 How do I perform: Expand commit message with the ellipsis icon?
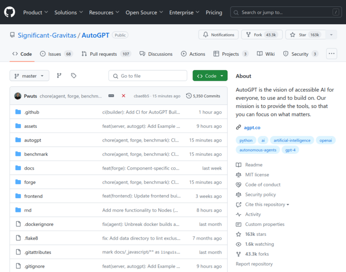pos(112,96)
